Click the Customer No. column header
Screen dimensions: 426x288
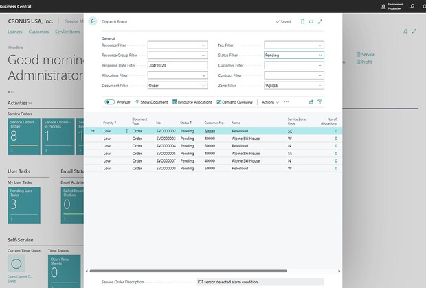coord(214,123)
